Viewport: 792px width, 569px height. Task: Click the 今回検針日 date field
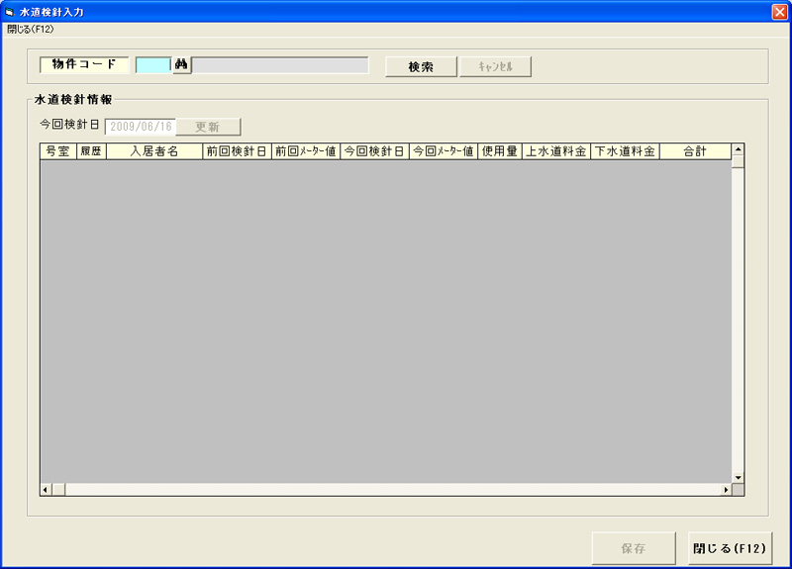click(x=141, y=127)
